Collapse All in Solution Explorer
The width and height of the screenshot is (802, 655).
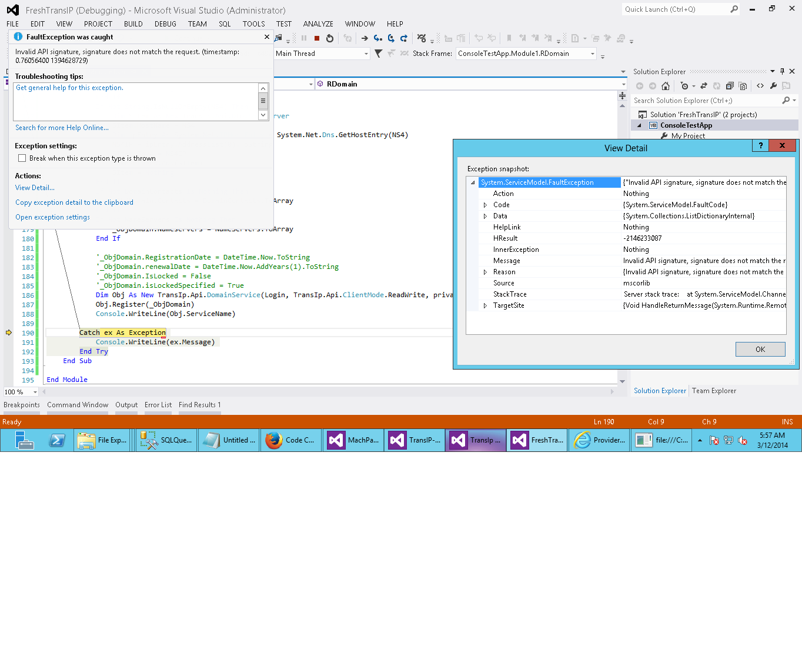[730, 86]
